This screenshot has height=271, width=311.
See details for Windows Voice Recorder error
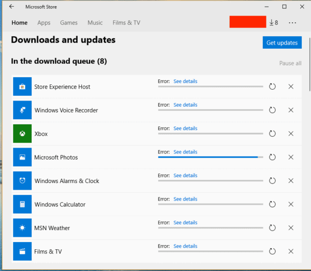point(185,105)
